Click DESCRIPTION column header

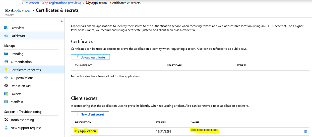click(83, 122)
